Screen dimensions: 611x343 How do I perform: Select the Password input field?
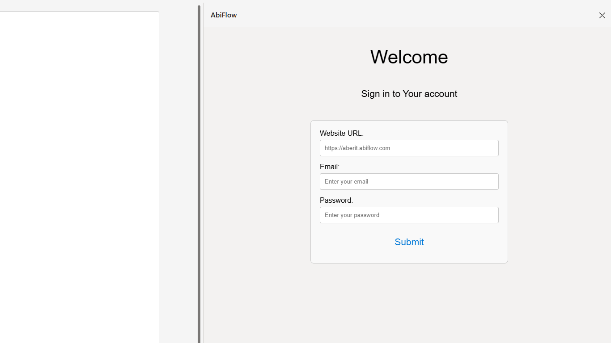pyautogui.click(x=409, y=215)
